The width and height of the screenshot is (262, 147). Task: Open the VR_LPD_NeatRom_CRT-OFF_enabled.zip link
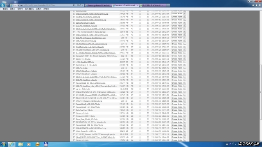pyautogui.click(x=93, y=50)
